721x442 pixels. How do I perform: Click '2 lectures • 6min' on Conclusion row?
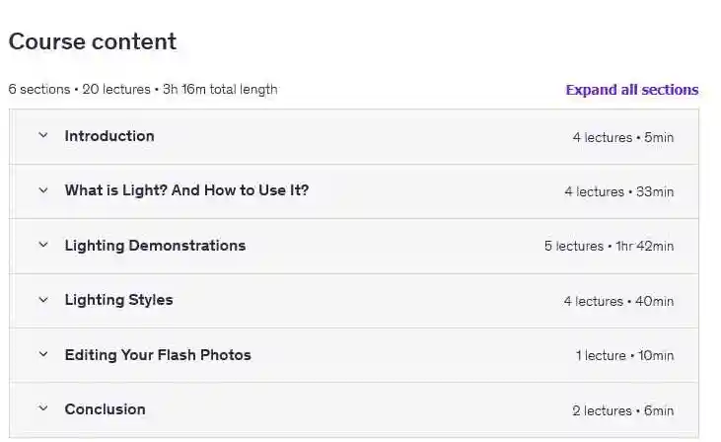tap(622, 410)
